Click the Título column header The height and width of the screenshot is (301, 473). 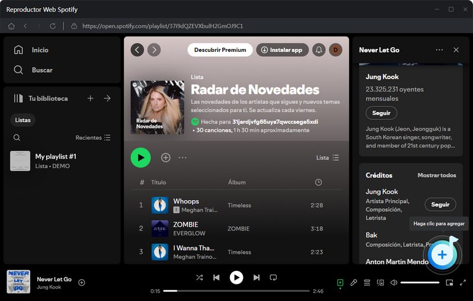[x=158, y=182]
